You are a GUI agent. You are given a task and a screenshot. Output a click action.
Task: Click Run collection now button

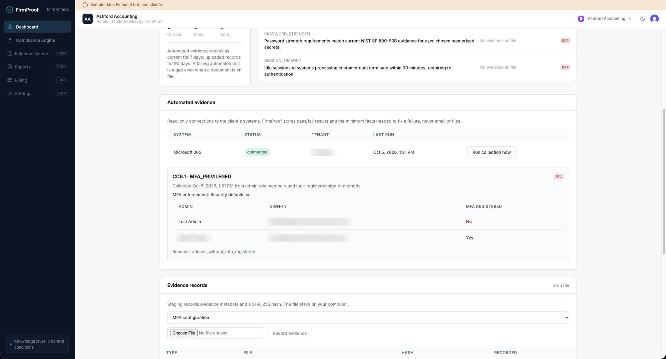pyautogui.click(x=491, y=152)
